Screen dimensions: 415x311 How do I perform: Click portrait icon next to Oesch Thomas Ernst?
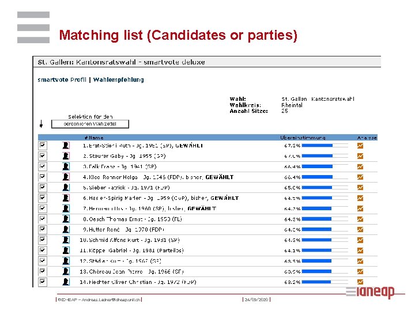click(x=66, y=219)
